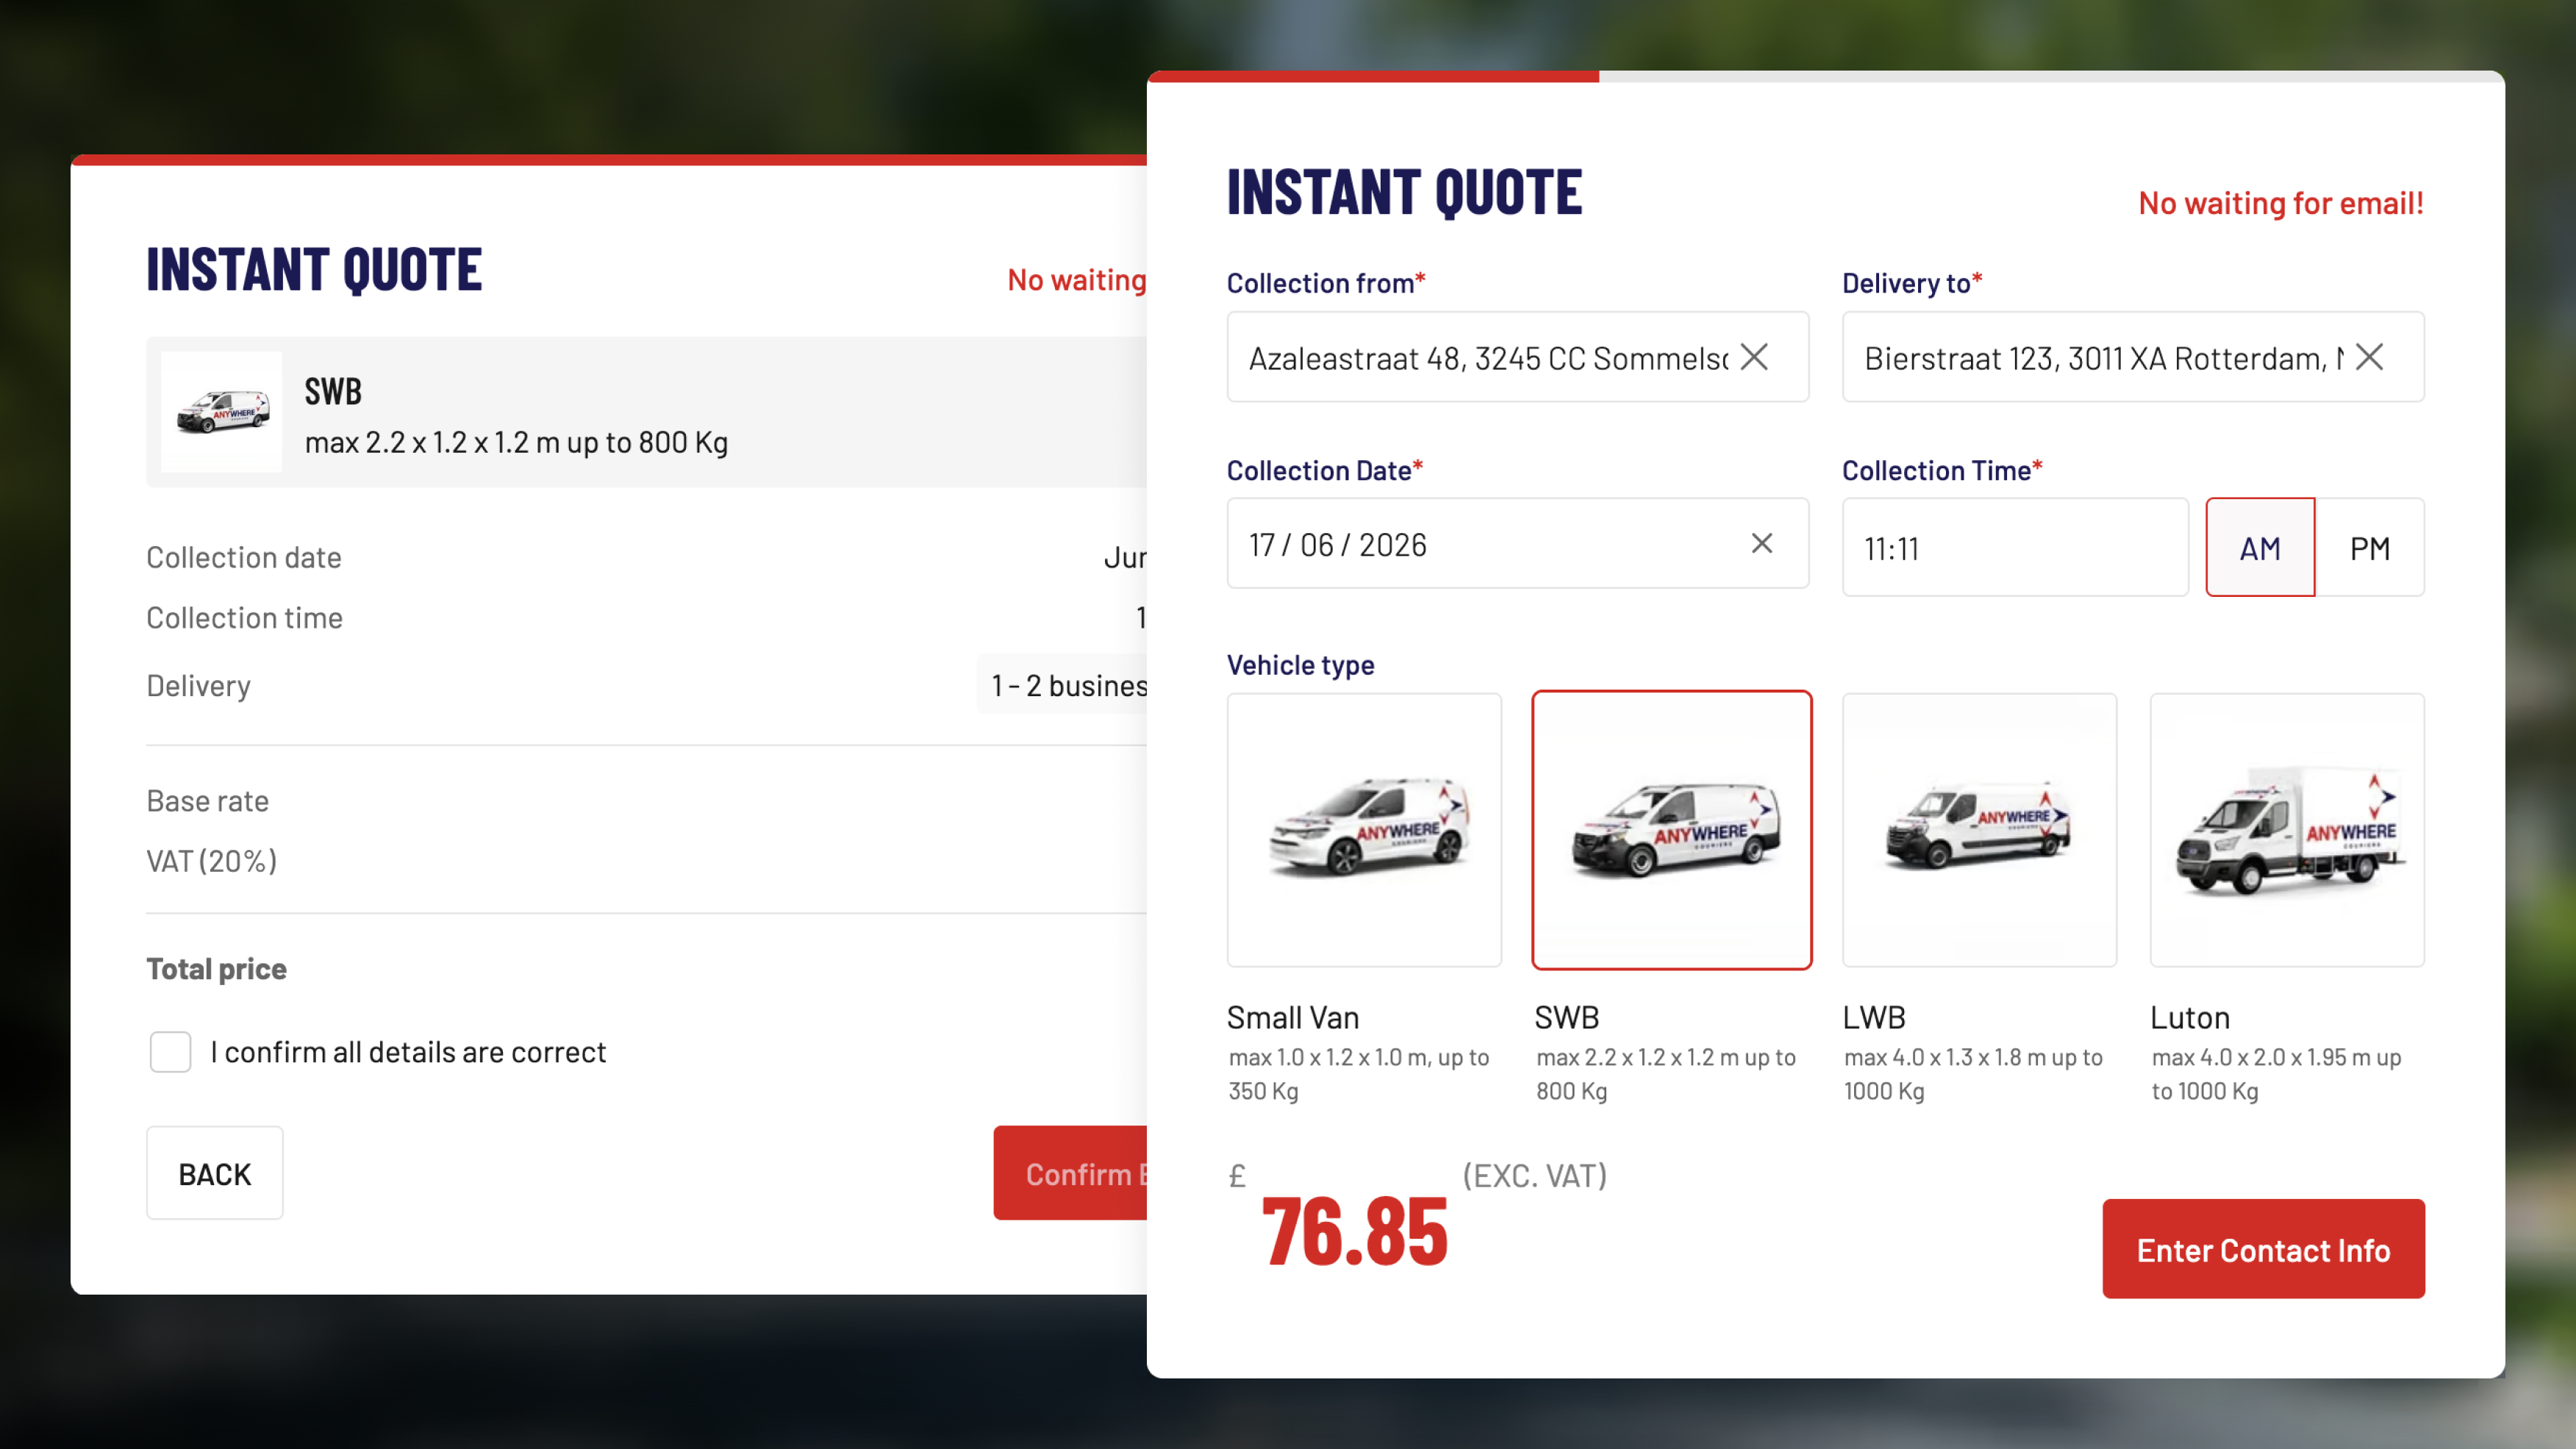Click INSTANT QUOTE heading in summary window
This screenshot has height=1449, width=2576.
coord(314,269)
